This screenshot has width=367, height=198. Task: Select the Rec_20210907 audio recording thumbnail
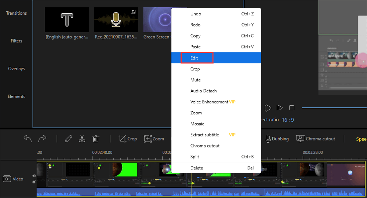pyautogui.click(x=116, y=20)
